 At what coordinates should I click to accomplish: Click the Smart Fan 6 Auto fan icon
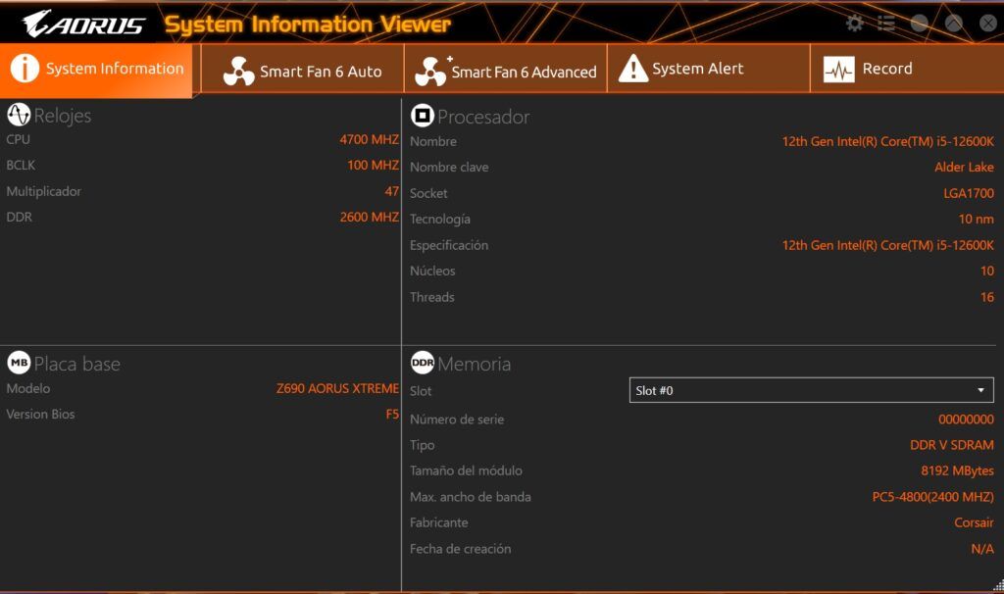tap(238, 71)
